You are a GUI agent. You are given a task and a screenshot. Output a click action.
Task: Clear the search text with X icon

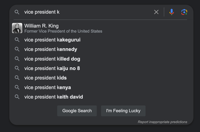156,12
